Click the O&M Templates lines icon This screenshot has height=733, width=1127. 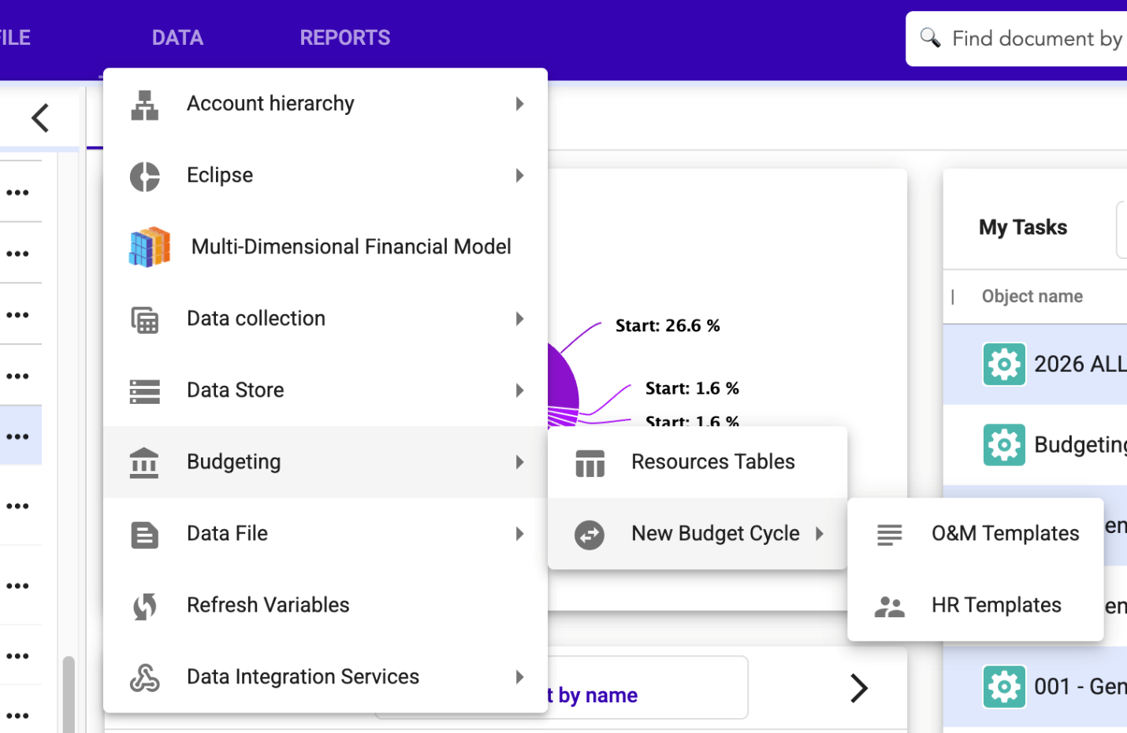(890, 535)
